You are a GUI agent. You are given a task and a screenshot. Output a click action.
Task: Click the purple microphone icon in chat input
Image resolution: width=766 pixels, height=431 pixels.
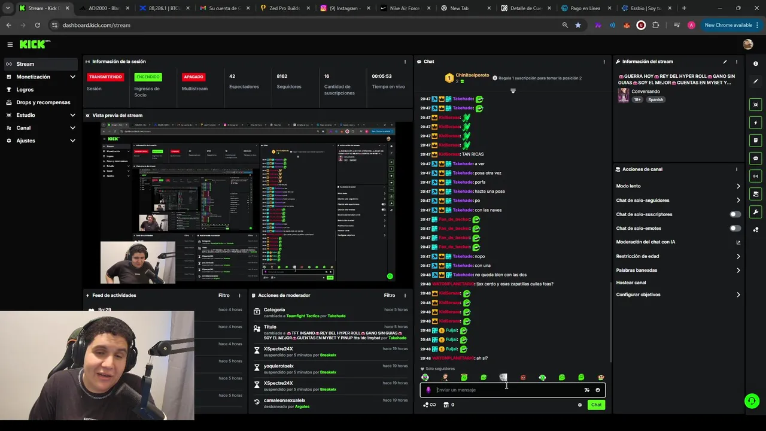point(428,390)
